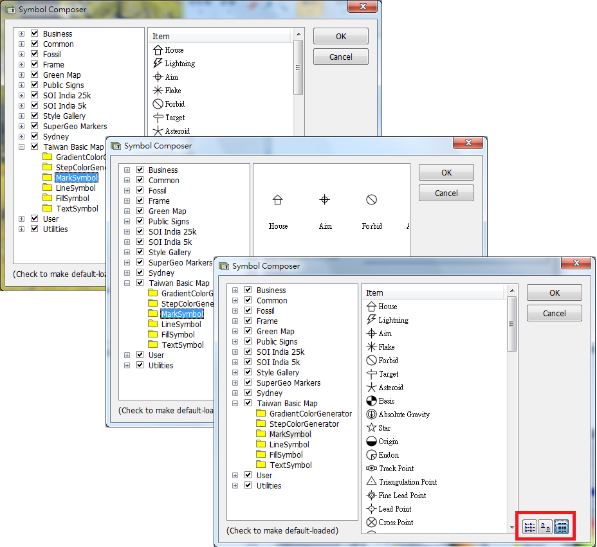Switch to large icon view button
Screen dimensions: 597x547
tap(545, 528)
